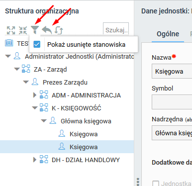Click the Symbol input field
Image resolution: width=192 pixels, height=186 pixels.
click(172, 102)
